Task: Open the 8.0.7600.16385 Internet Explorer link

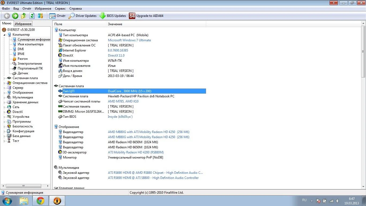Action: tap(118, 50)
